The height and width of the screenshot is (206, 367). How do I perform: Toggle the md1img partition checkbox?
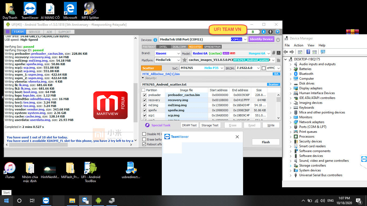pyautogui.click(x=145, y=105)
